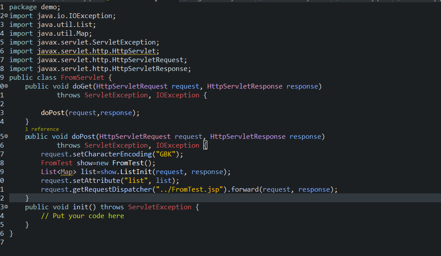
Task: Click the getRequestDispatcher method call
Action: pyautogui.click(x=112, y=189)
